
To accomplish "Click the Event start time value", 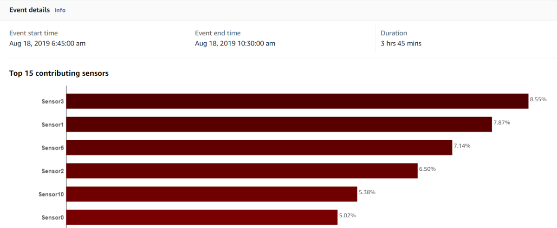I will 47,44.
